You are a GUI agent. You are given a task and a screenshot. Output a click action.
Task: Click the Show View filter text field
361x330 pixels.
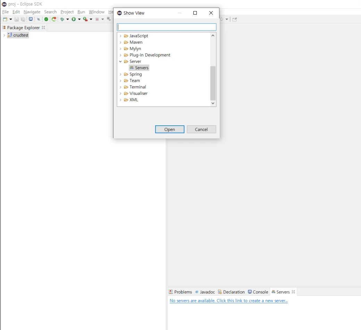pyautogui.click(x=166, y=27)
